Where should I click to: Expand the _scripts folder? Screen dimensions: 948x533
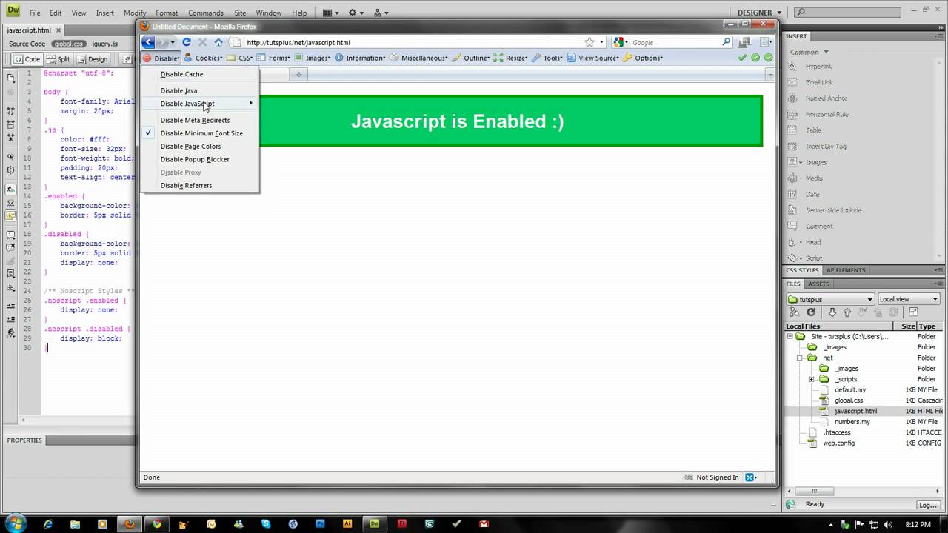click(x=811, y=379)
